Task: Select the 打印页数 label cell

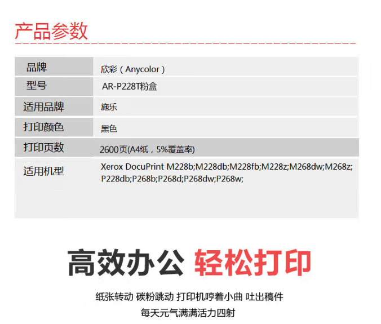Action: 54,148
